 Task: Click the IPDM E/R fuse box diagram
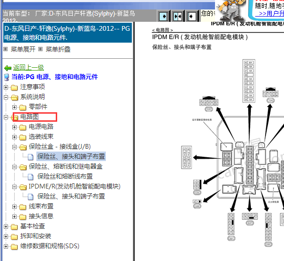click(232, 153)
